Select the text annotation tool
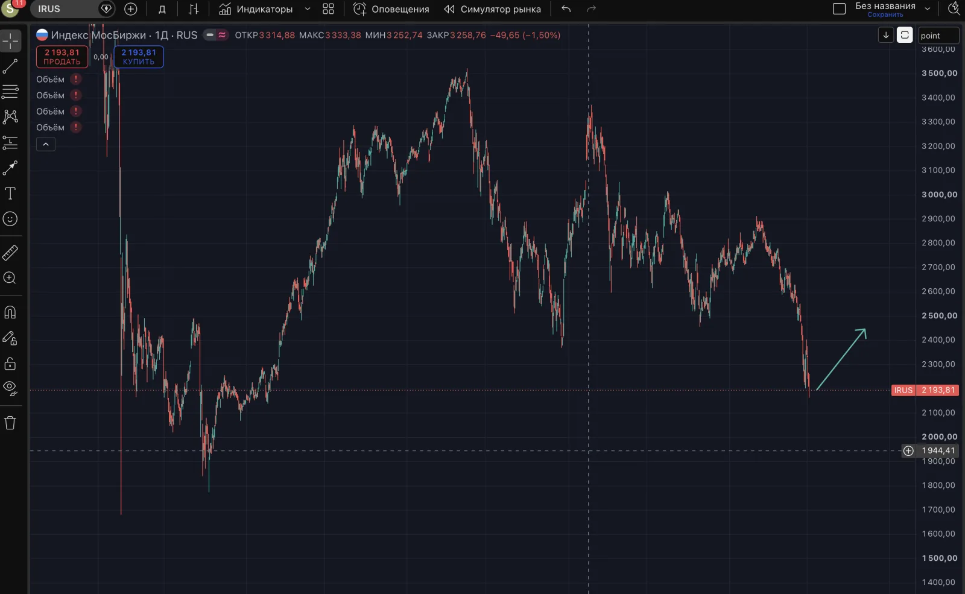Screen dimensions: 965x594 click(x=10, y=194)
